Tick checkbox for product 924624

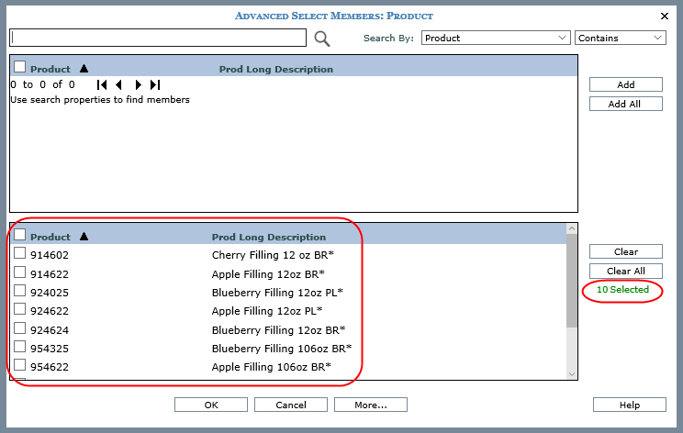pos(19,328)
